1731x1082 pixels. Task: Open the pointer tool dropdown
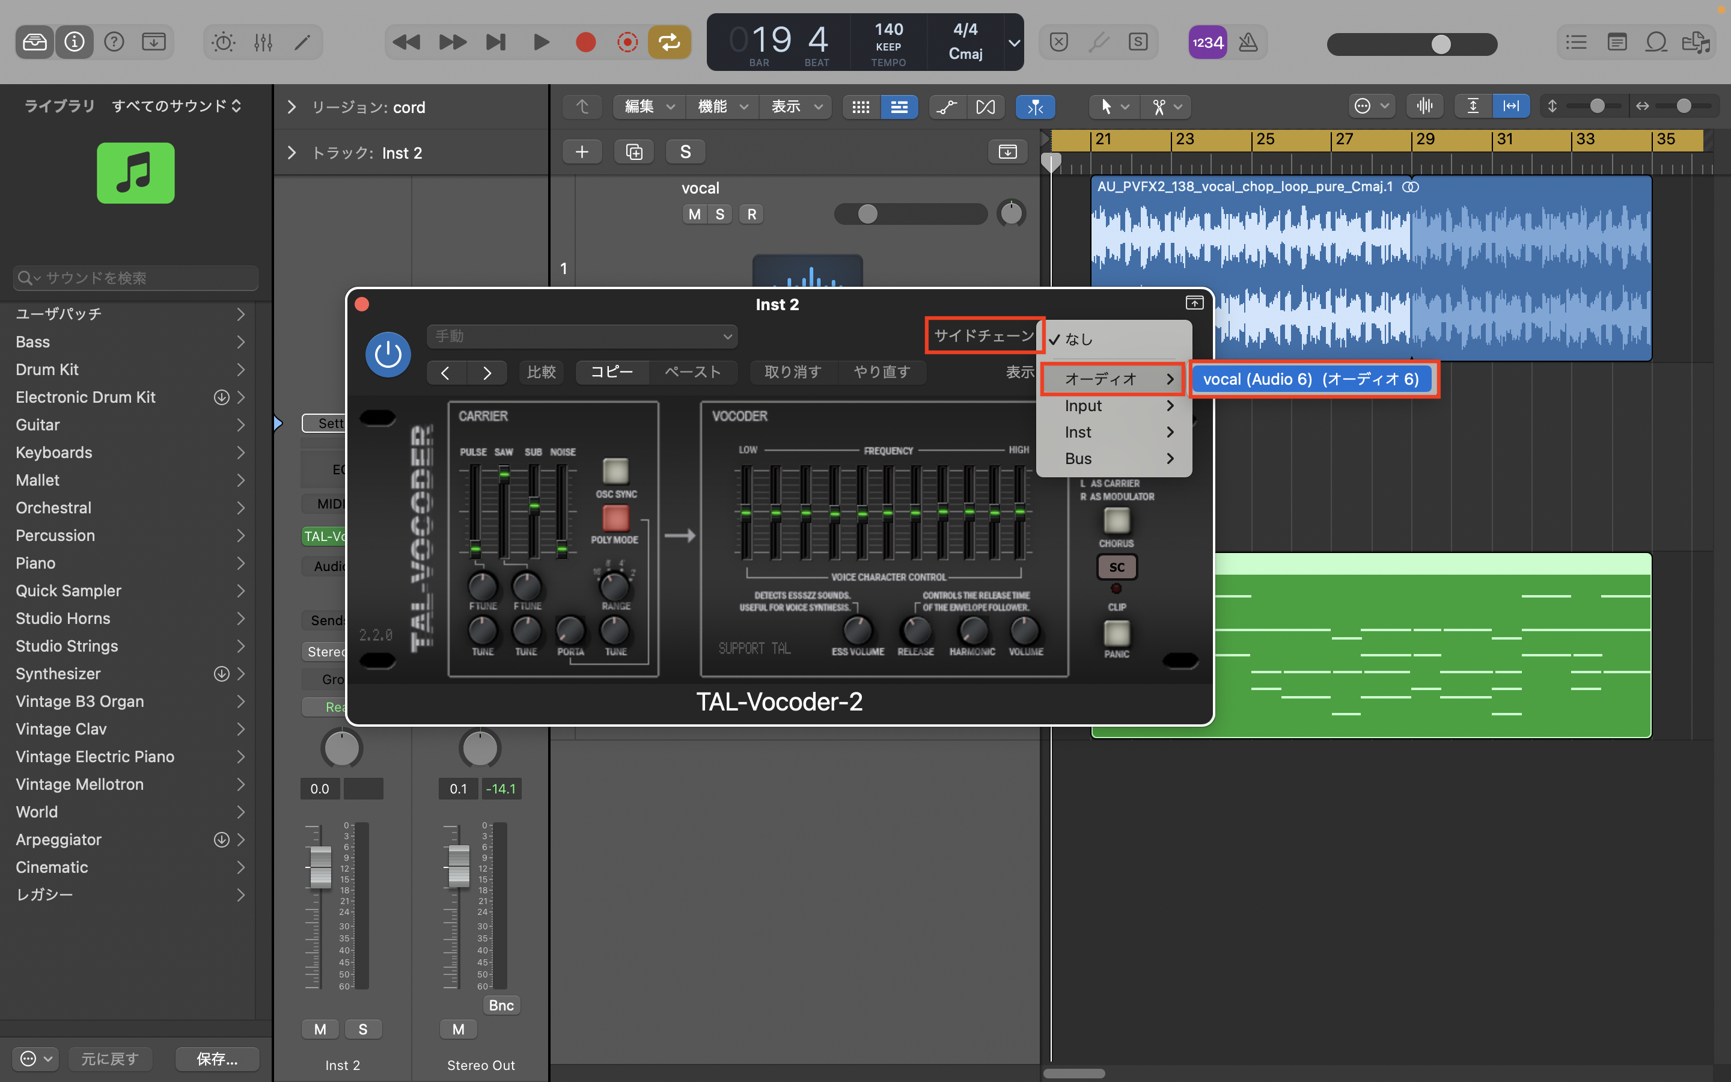click(1114, 106)
